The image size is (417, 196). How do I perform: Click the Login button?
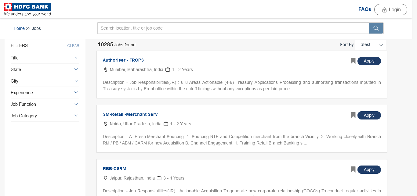[390, 10]
